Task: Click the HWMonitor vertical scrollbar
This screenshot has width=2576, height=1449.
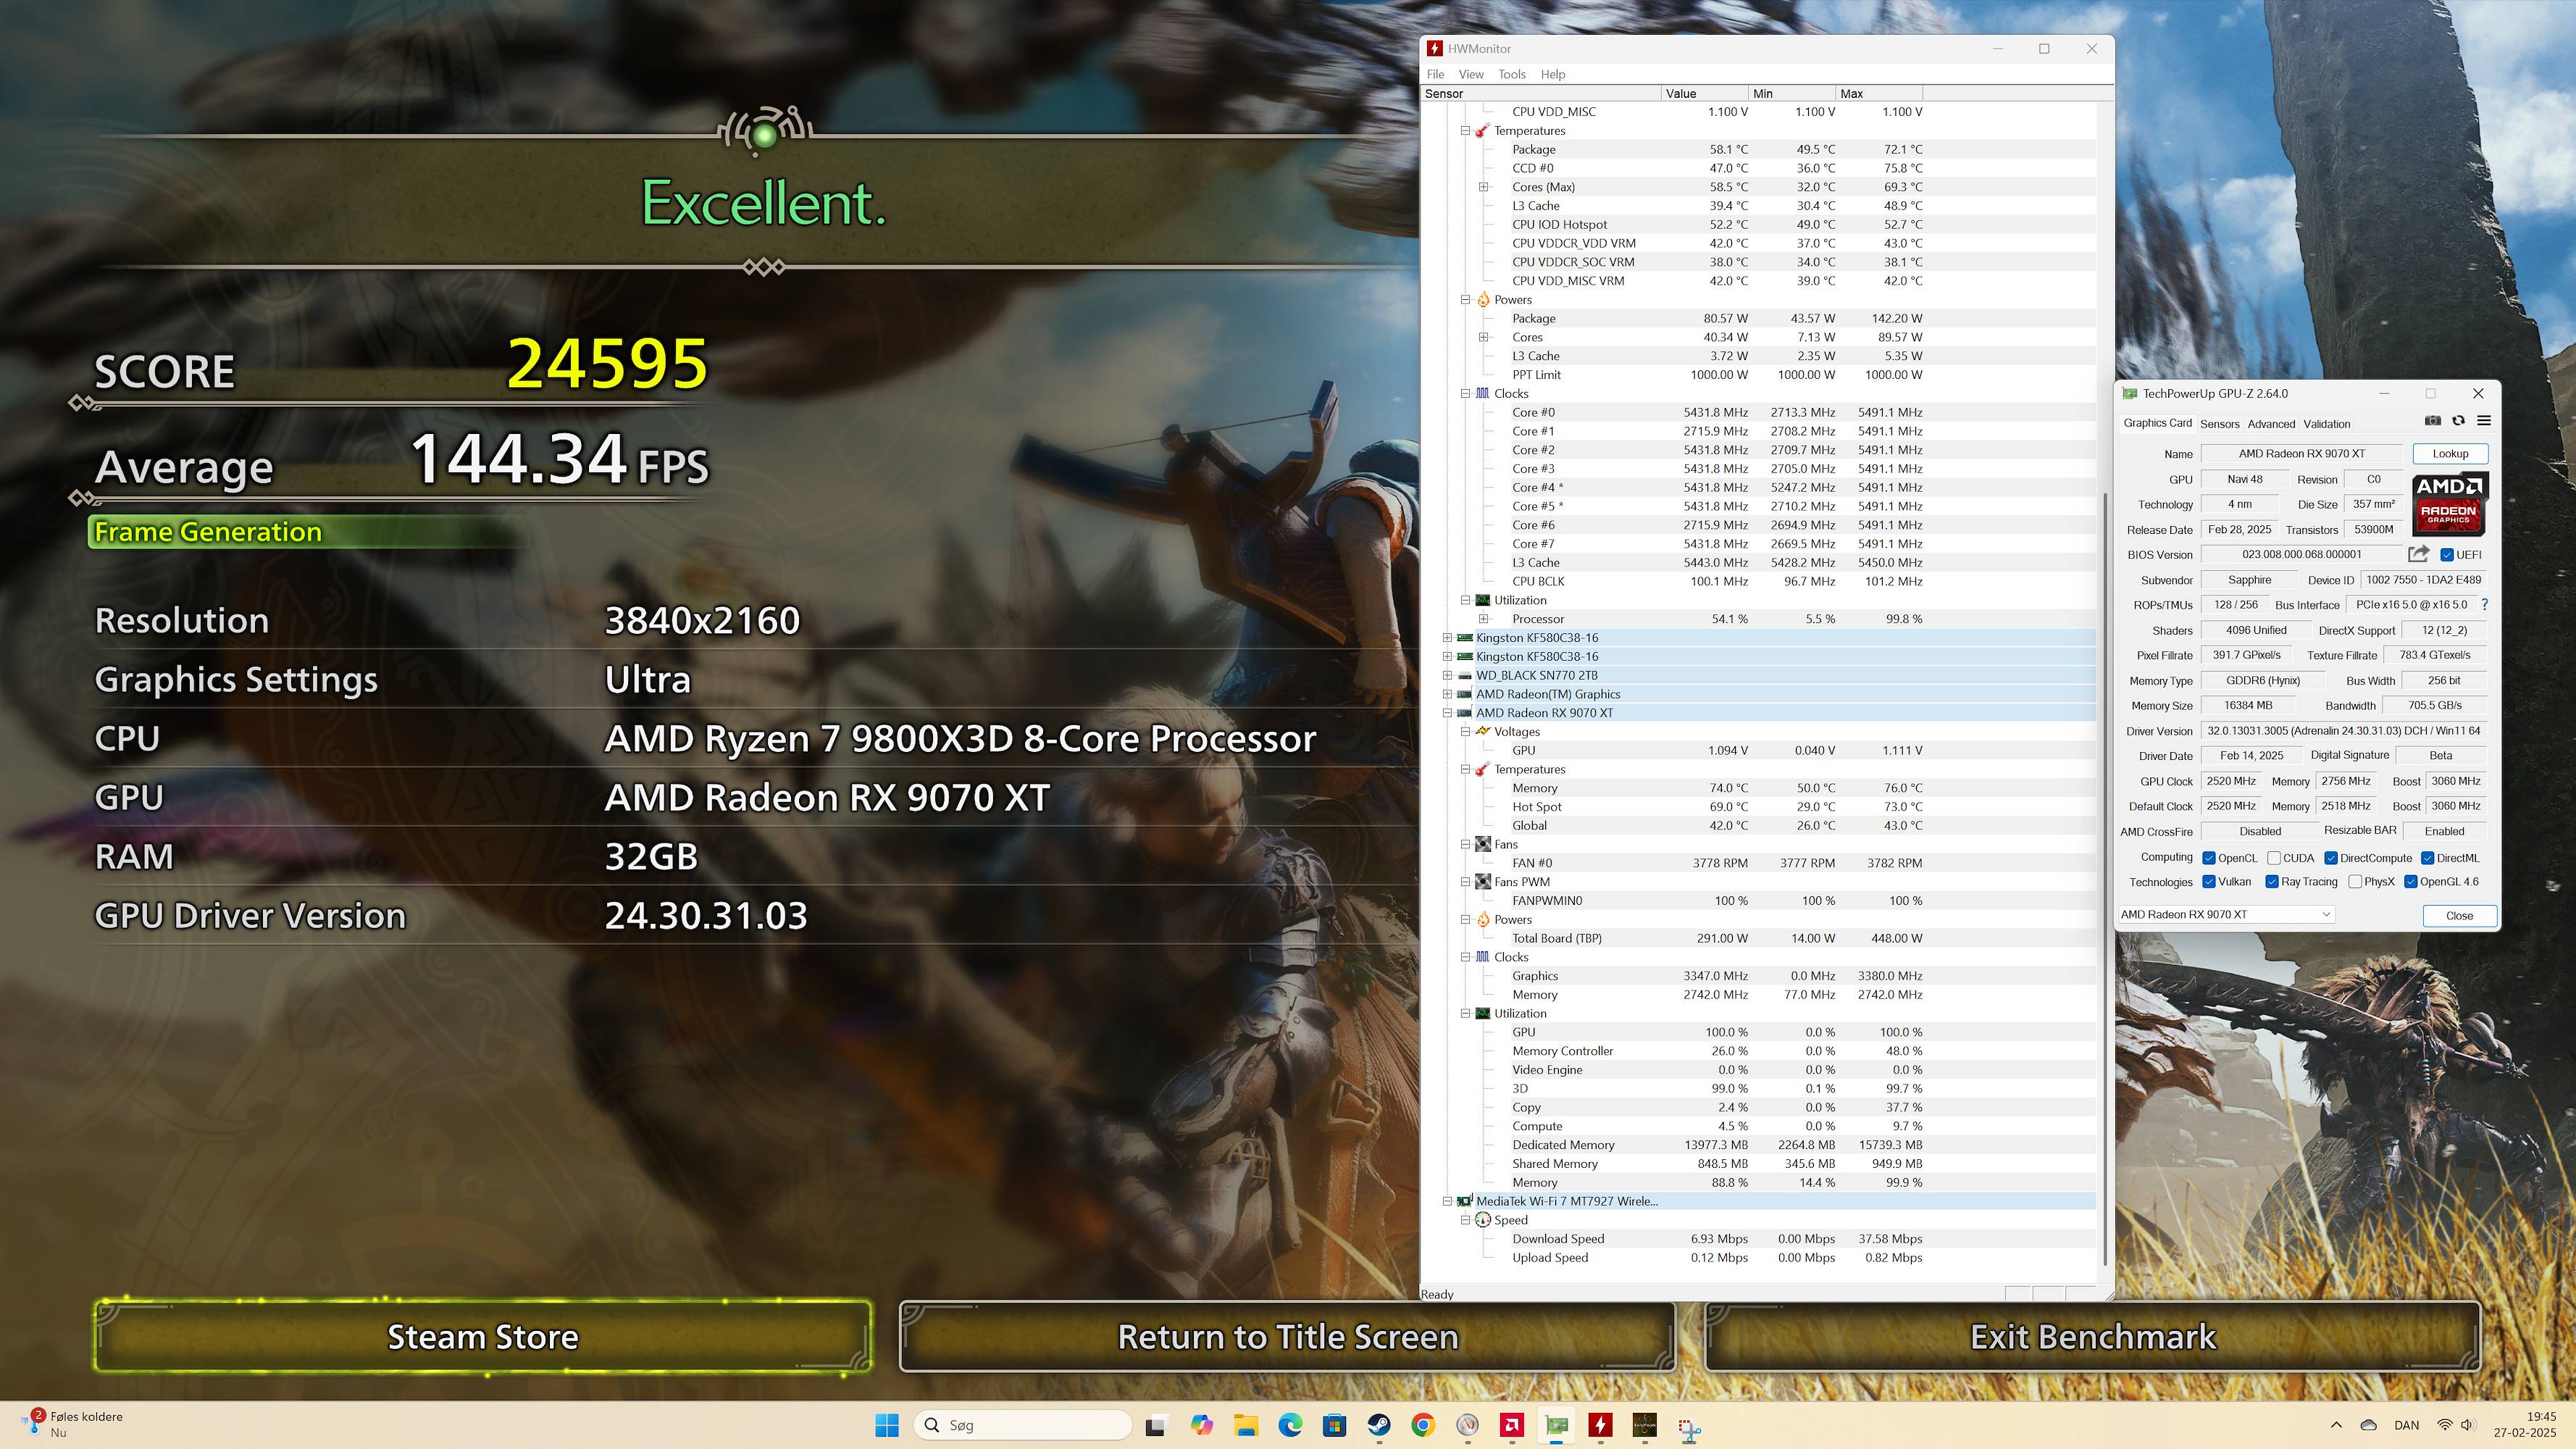Action: [x=2105, y=880]
